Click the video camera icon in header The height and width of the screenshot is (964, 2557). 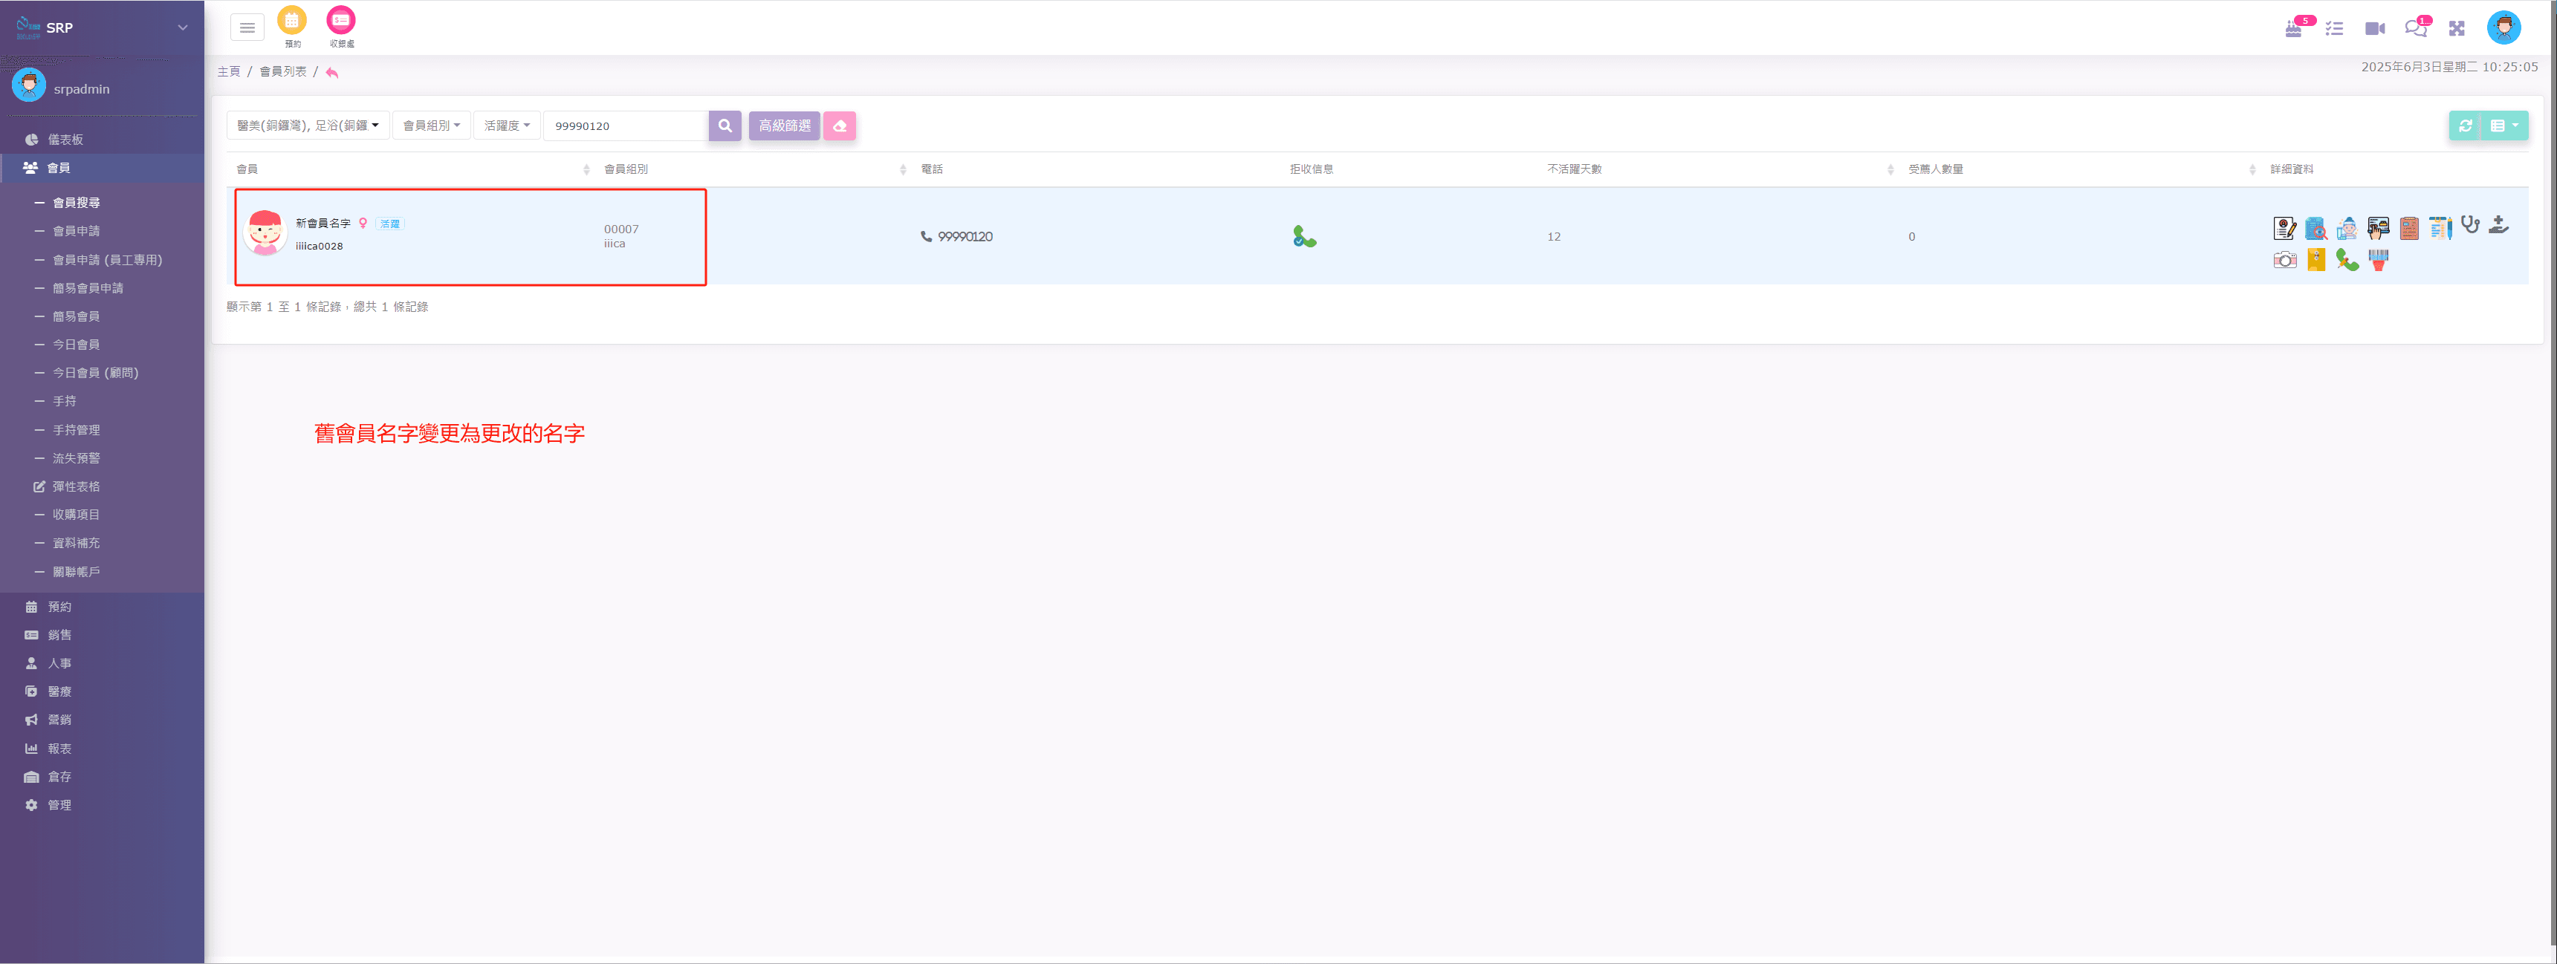pos(2374,29)
